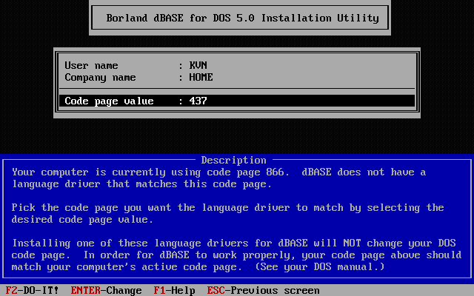Click the 'Company name' label
This screenshot has width=474, height=296.
100,77
